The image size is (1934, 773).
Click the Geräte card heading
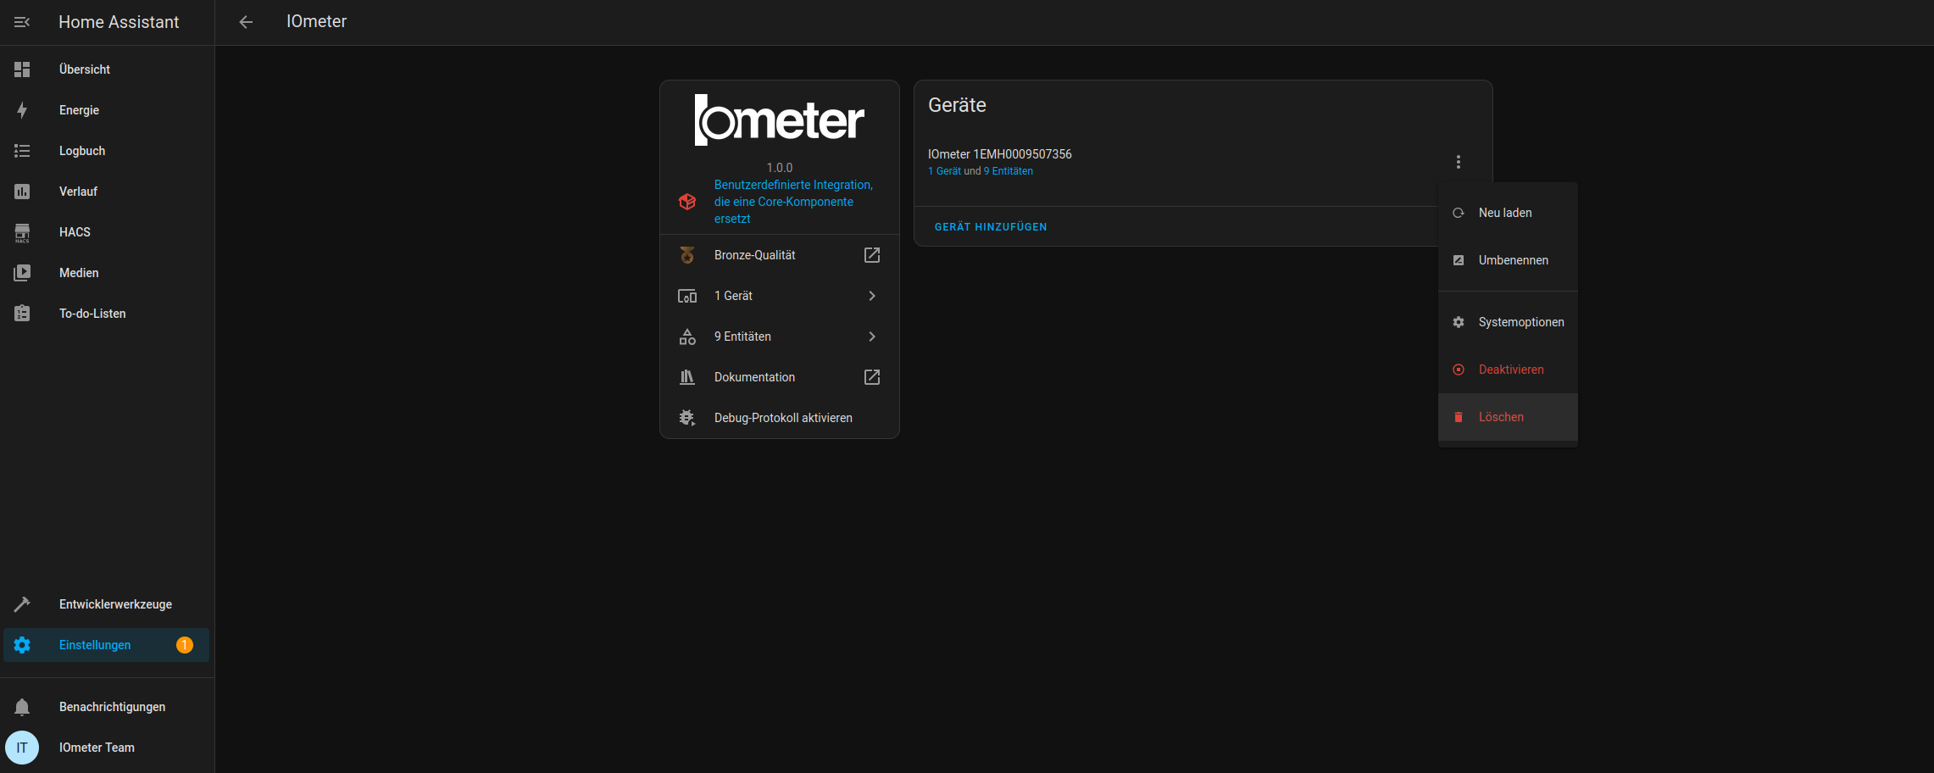(957, 105)
